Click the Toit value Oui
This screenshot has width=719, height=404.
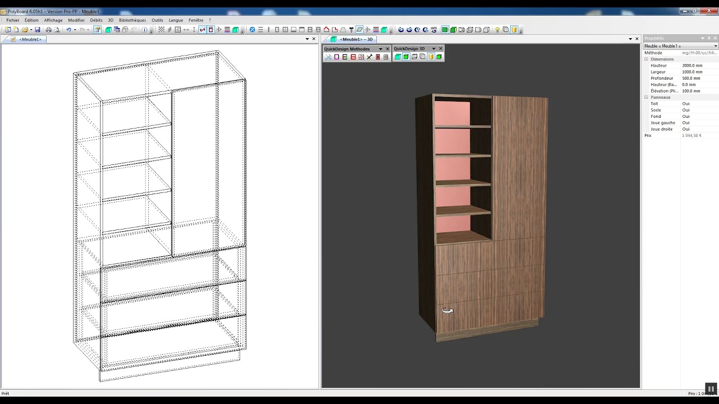[686, 104]
